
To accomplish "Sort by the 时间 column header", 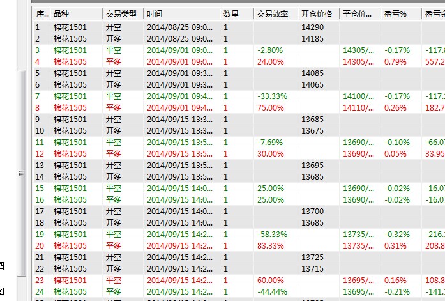I will click(181, 13).
